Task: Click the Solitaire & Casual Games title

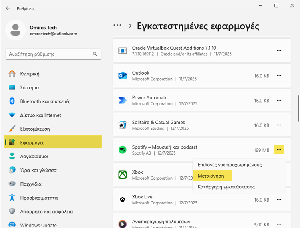Action: click(159, 122)
